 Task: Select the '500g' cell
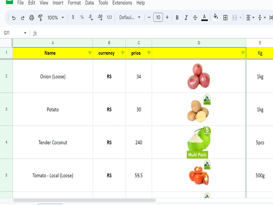click(x=260, y=175)
